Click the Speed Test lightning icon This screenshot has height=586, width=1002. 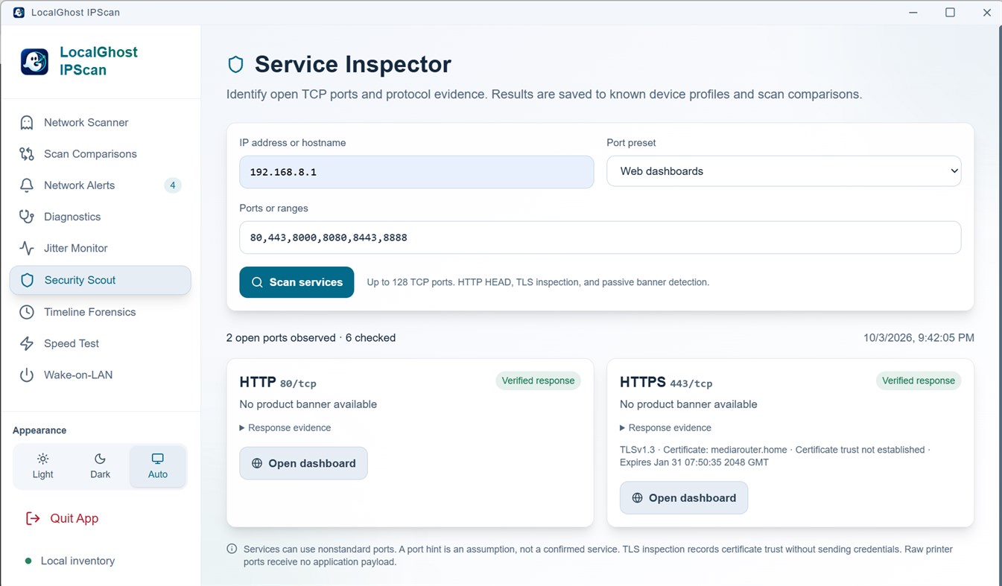[x=27, y=343]
